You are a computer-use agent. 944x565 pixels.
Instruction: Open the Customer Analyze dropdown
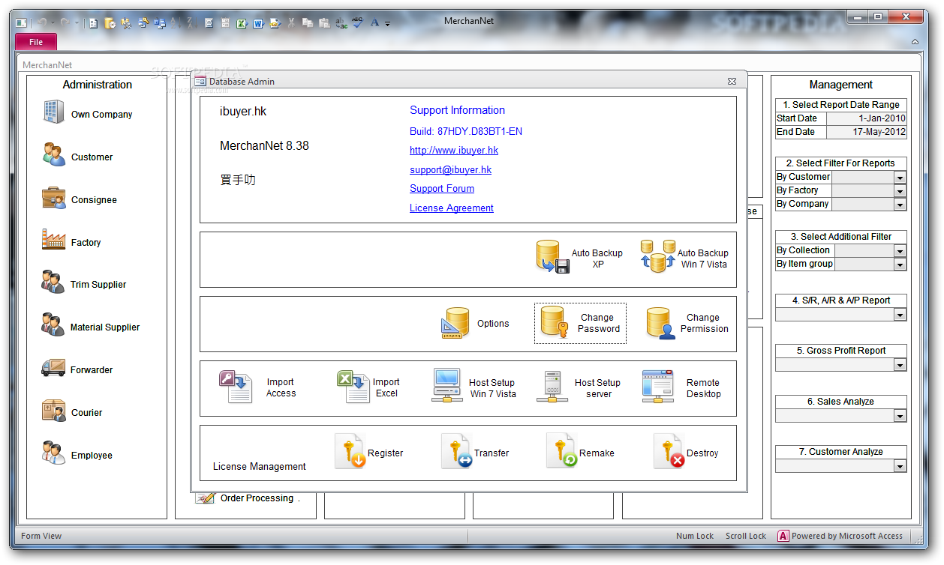point(900,466)
